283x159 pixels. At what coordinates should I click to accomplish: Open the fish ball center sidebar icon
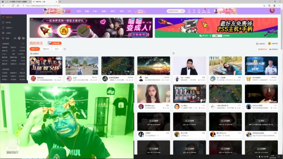coord(3,28)
